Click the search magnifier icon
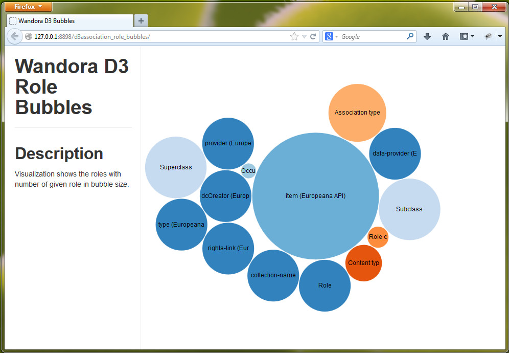Viewport: 509px width, 353px height. pyautogui.click(x=410, y=36)
